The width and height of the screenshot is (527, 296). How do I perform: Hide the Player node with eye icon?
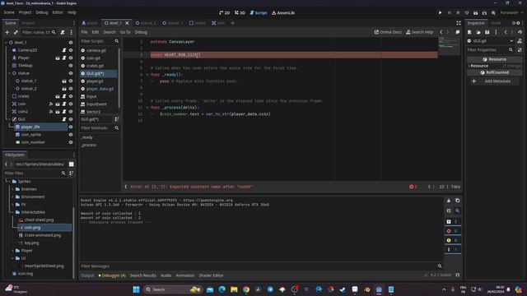tap(71, 58)
